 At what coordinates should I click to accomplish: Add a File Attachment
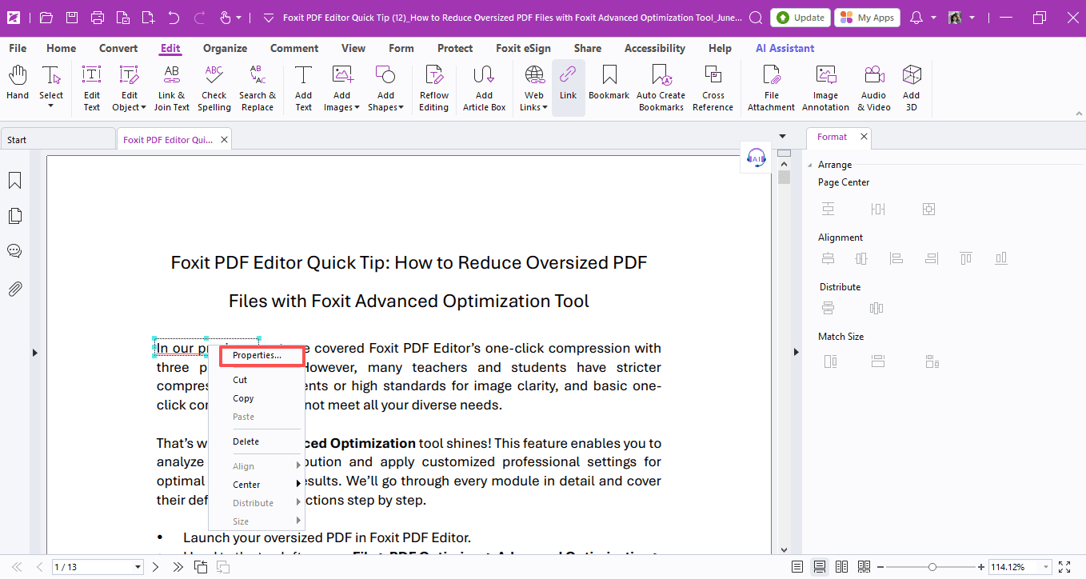(771, 87)
